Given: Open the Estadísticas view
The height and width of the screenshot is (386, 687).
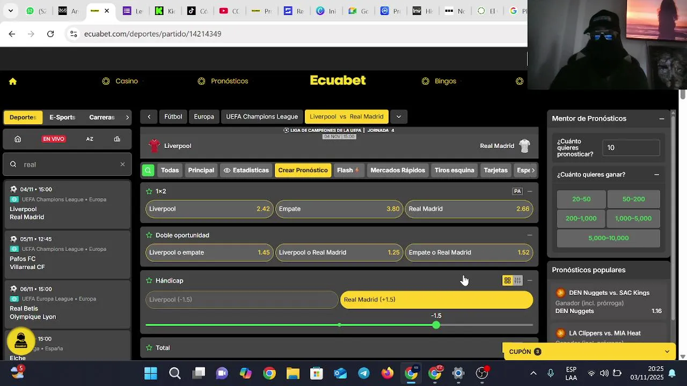Looking at the screenshot, I should 246,170.
